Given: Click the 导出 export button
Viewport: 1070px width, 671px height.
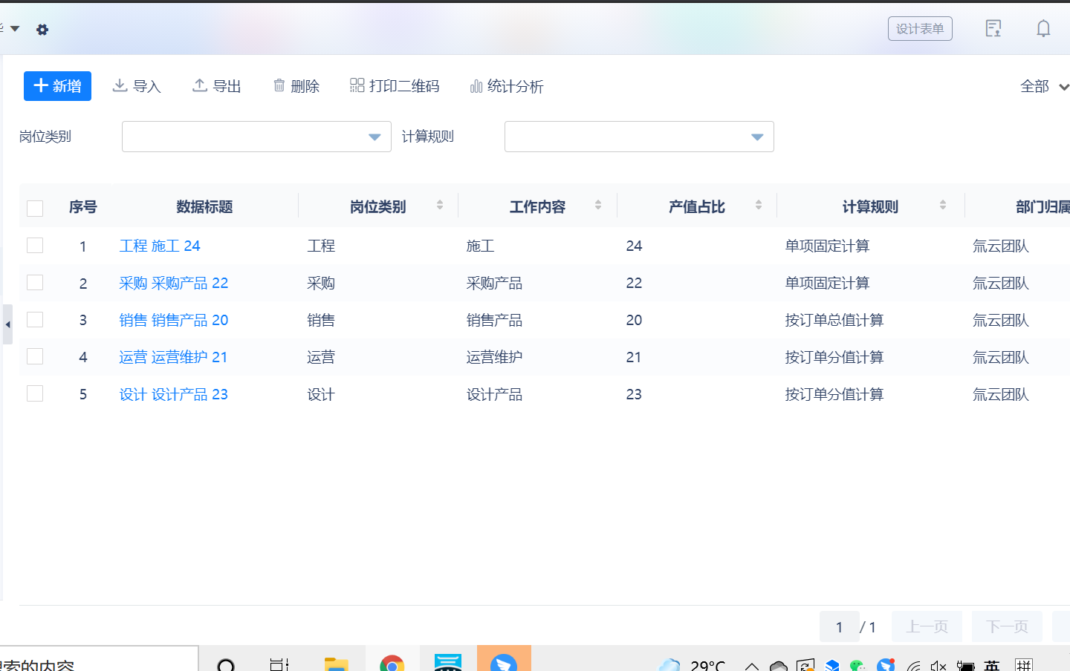Looking at the screenshot, I should coord(217,86).
